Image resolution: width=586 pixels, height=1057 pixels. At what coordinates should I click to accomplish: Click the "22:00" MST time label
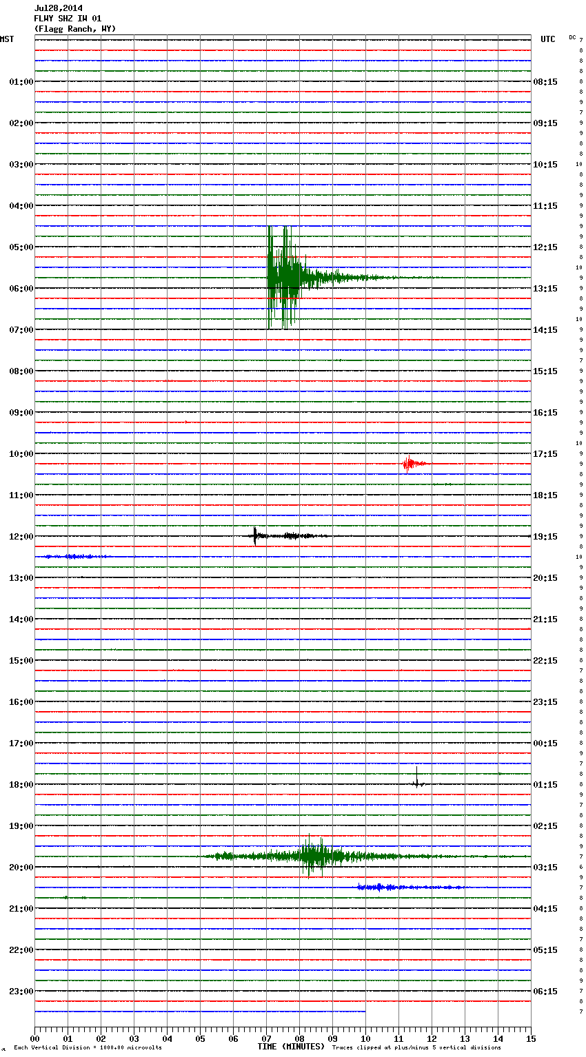pyautogui.click(x=21, y=950)
